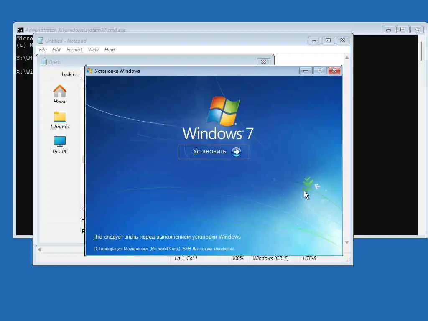Click the 100% zoom status entry
The width and height of the screenshot is (428, 321).
(x=238, y=258)
